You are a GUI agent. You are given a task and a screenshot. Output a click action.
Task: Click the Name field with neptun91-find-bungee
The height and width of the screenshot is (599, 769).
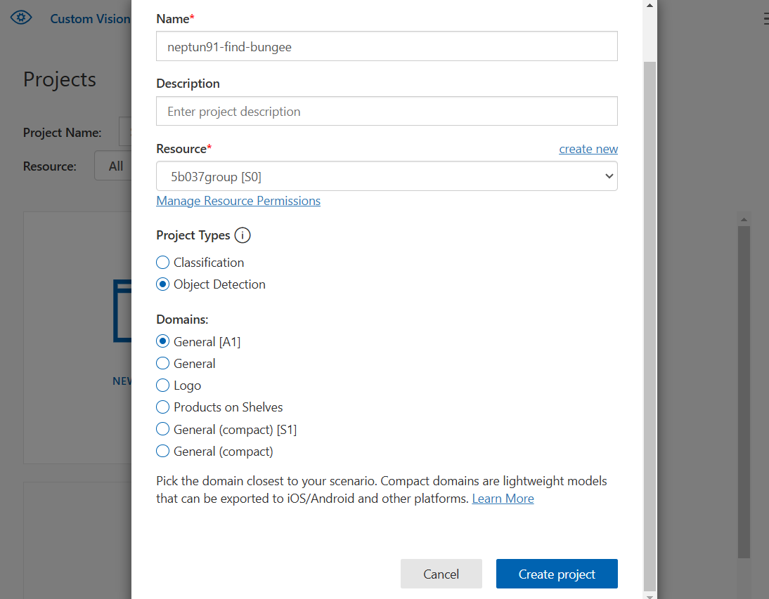387,46
